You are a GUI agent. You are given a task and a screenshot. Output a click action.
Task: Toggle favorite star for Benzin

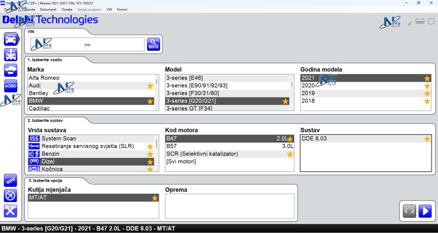(150, 154)
